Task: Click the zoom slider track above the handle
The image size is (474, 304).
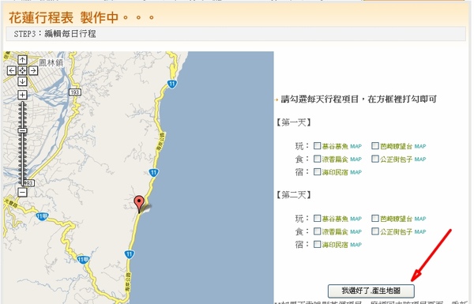Action: 22,114
